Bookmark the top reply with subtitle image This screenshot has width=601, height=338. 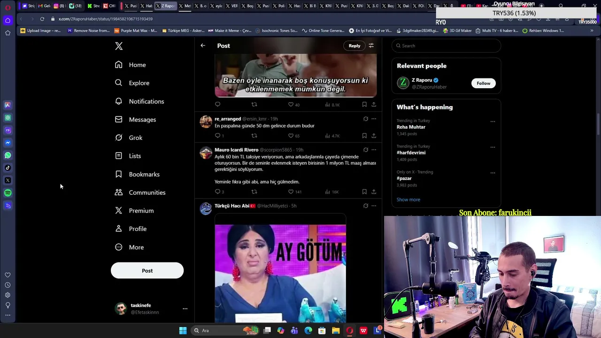click(364, 105)
